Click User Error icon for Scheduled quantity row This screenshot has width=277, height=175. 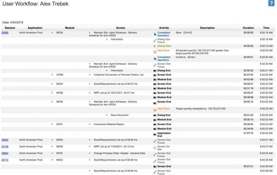[155, 51]
